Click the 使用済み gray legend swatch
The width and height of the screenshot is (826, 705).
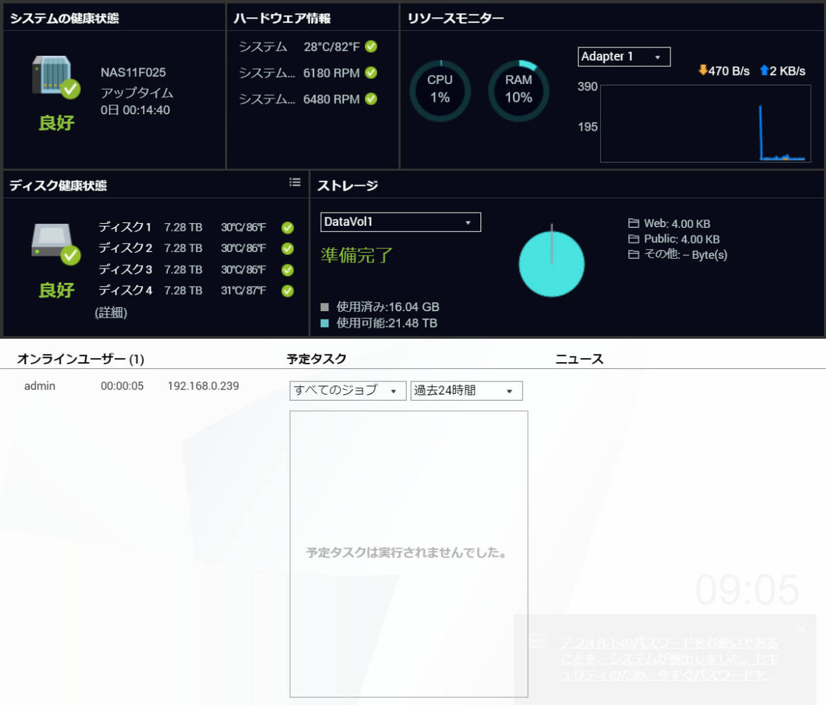click(325, 307)
